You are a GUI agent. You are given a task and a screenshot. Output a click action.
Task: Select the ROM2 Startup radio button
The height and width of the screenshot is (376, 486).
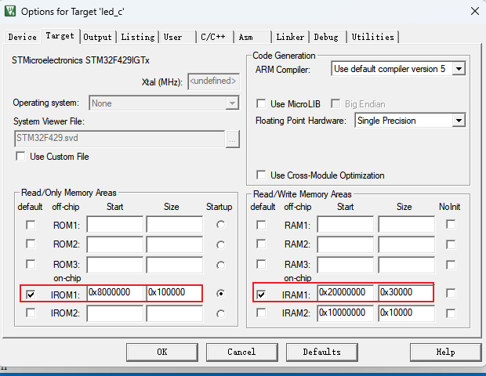tap(220, 245)
